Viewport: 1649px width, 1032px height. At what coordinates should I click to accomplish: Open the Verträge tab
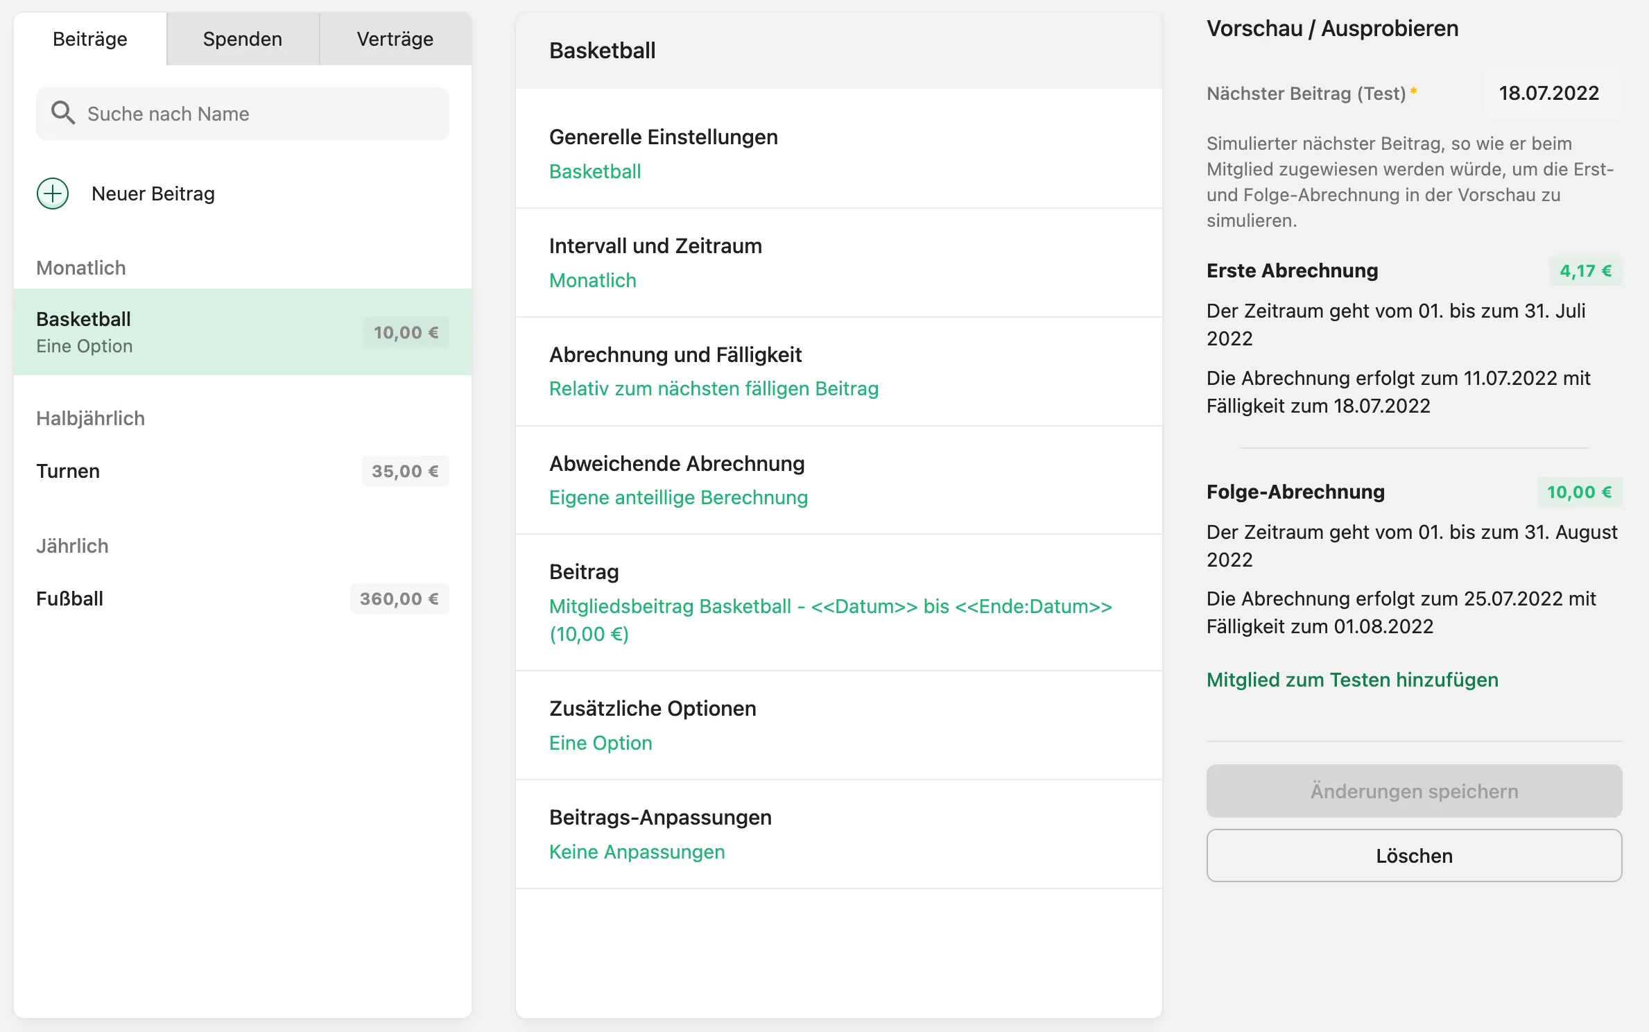point(395,39)
